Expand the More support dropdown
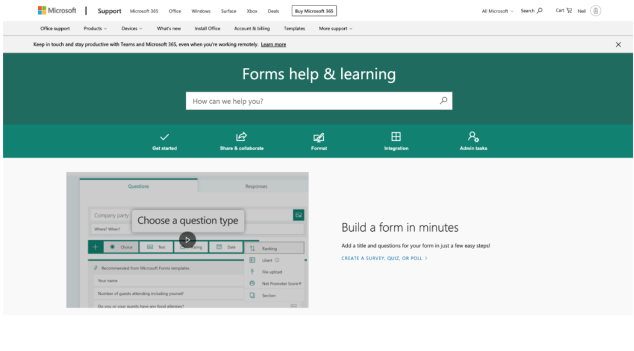Screen dimensions: 634x351 click(336, 28)
